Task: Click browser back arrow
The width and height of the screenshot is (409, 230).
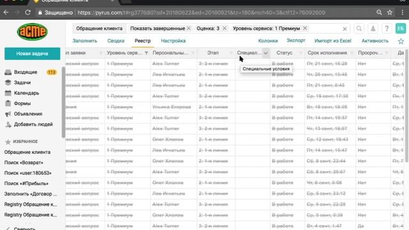Action: tap(6, 13)
